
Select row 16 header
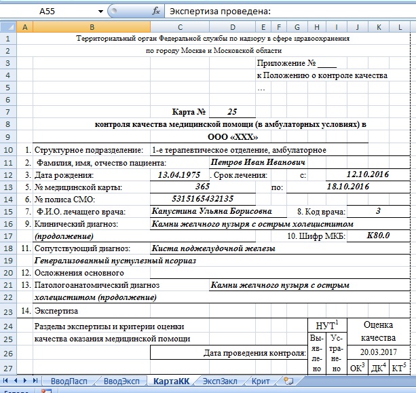(8, 224)
